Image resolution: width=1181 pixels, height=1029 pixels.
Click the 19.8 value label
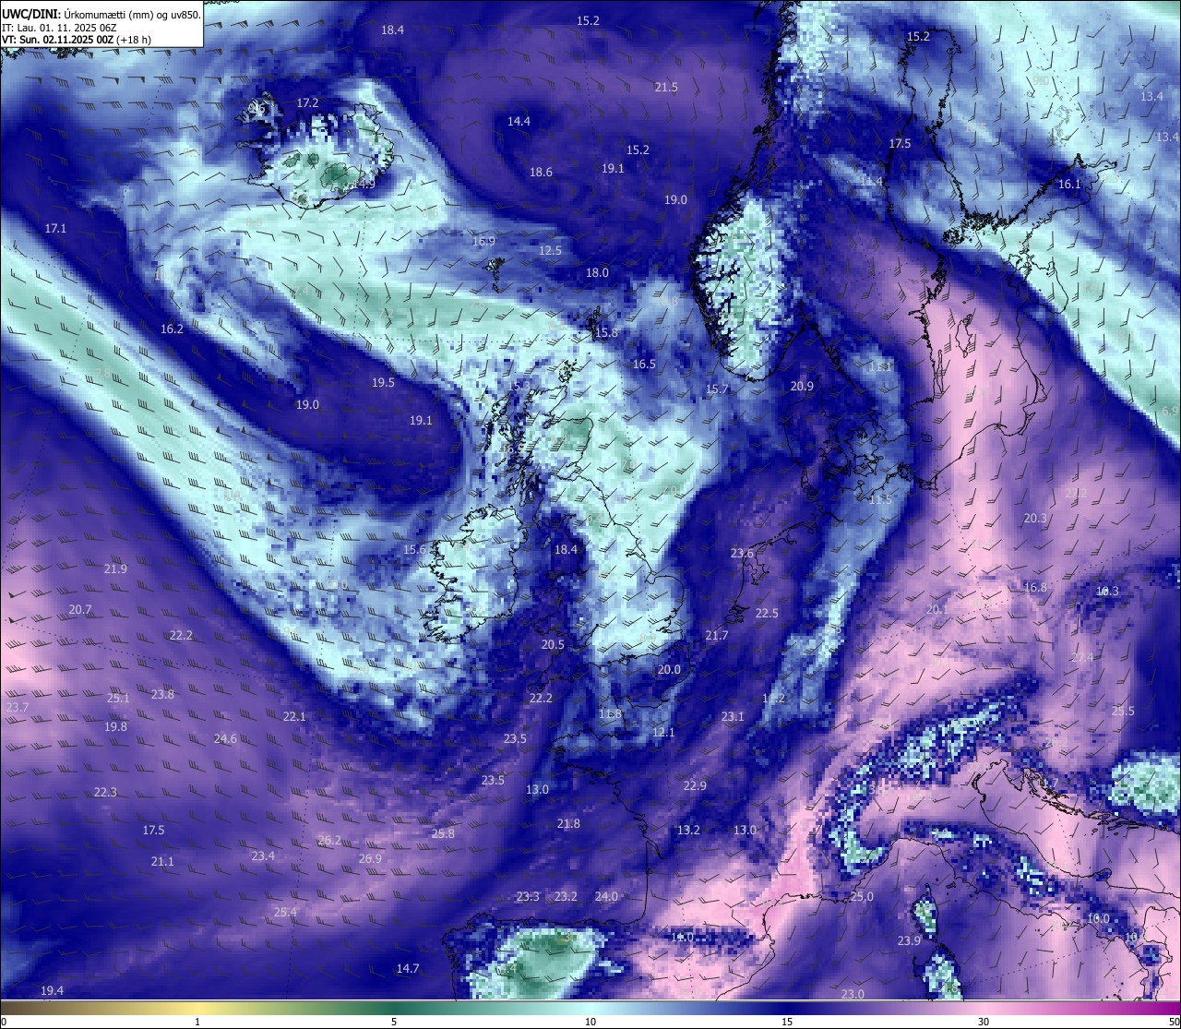tap(115, 726)
